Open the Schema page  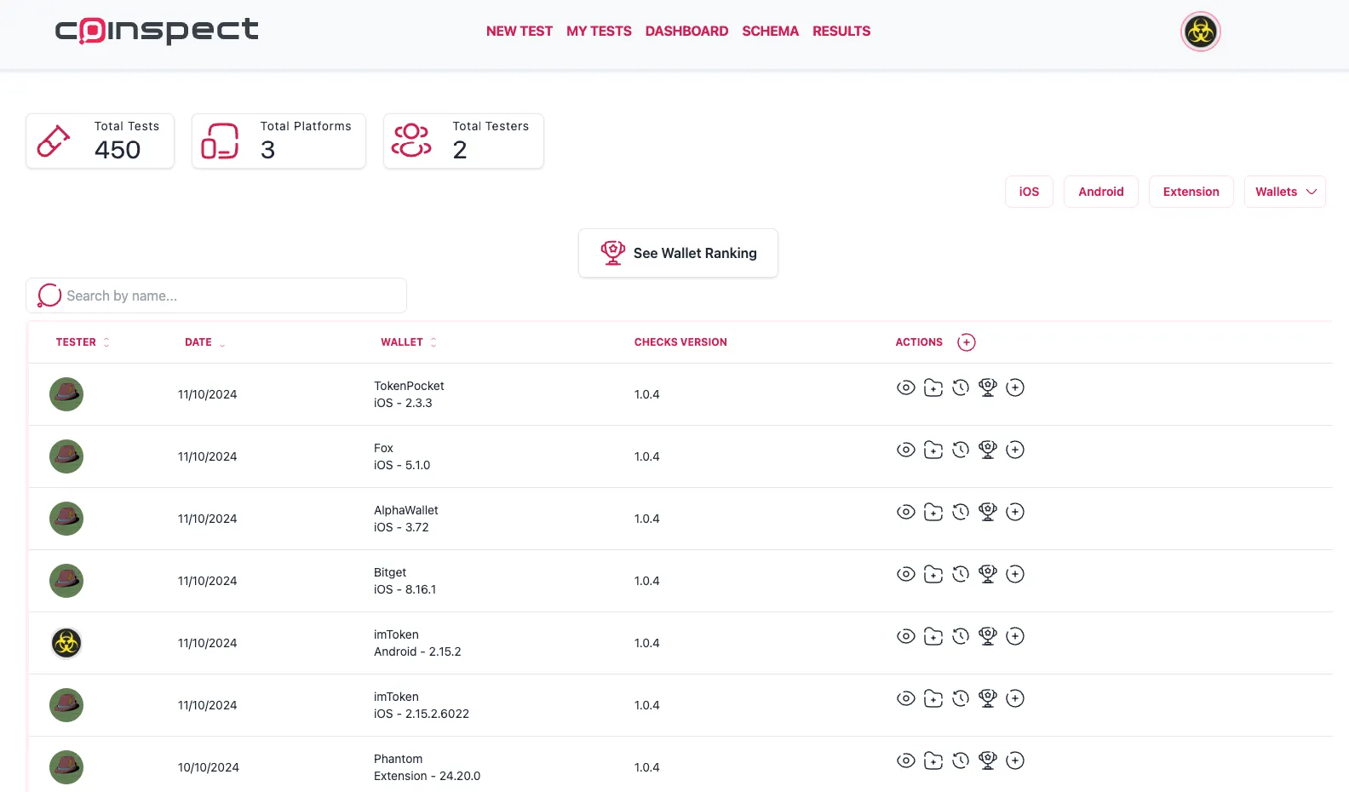(x=770, y=32)
